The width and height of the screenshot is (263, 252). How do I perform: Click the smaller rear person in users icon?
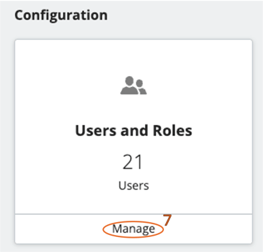point(141,87)
